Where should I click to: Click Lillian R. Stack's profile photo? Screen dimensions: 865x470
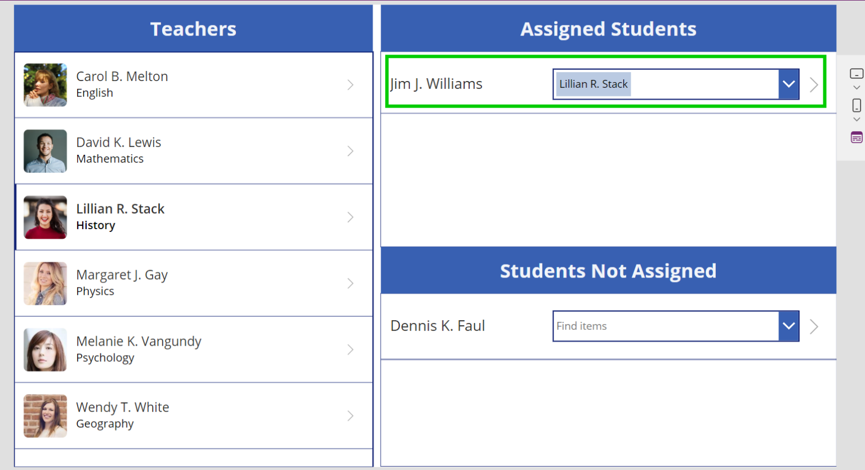(45, 217)
